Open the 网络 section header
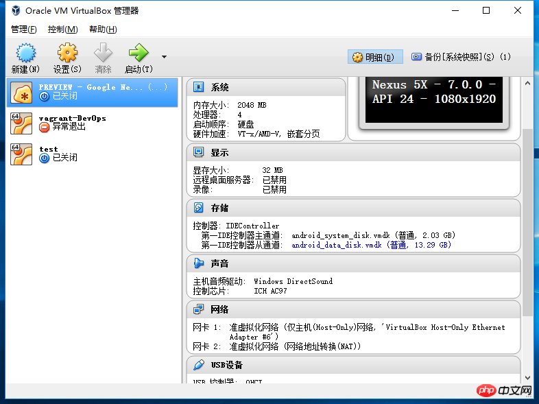The height and width of the screenshot is (404, 539). point(353,310)
